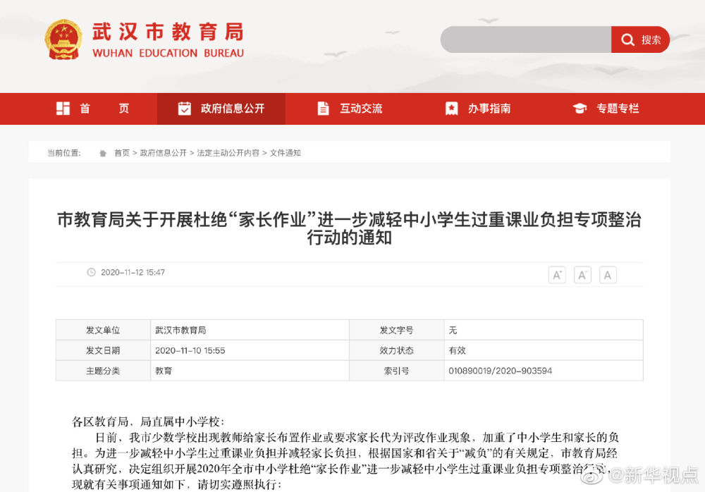Click the 办事指南 bookmark star icon
Screen dimensions: 705x492
click(x=451, y=109)
